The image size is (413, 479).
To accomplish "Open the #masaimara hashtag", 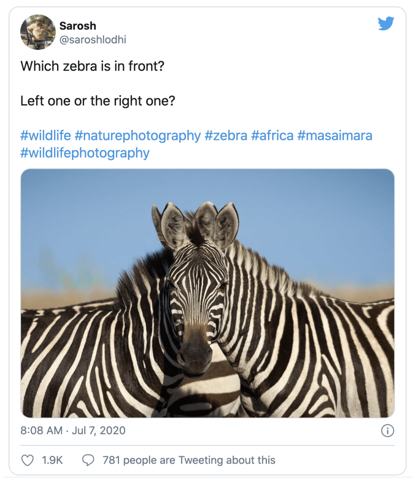I will [x=335, y=135].
